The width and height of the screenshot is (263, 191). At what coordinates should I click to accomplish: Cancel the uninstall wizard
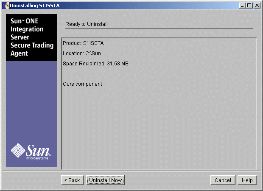pyautogui.click(x=223, y=180)
